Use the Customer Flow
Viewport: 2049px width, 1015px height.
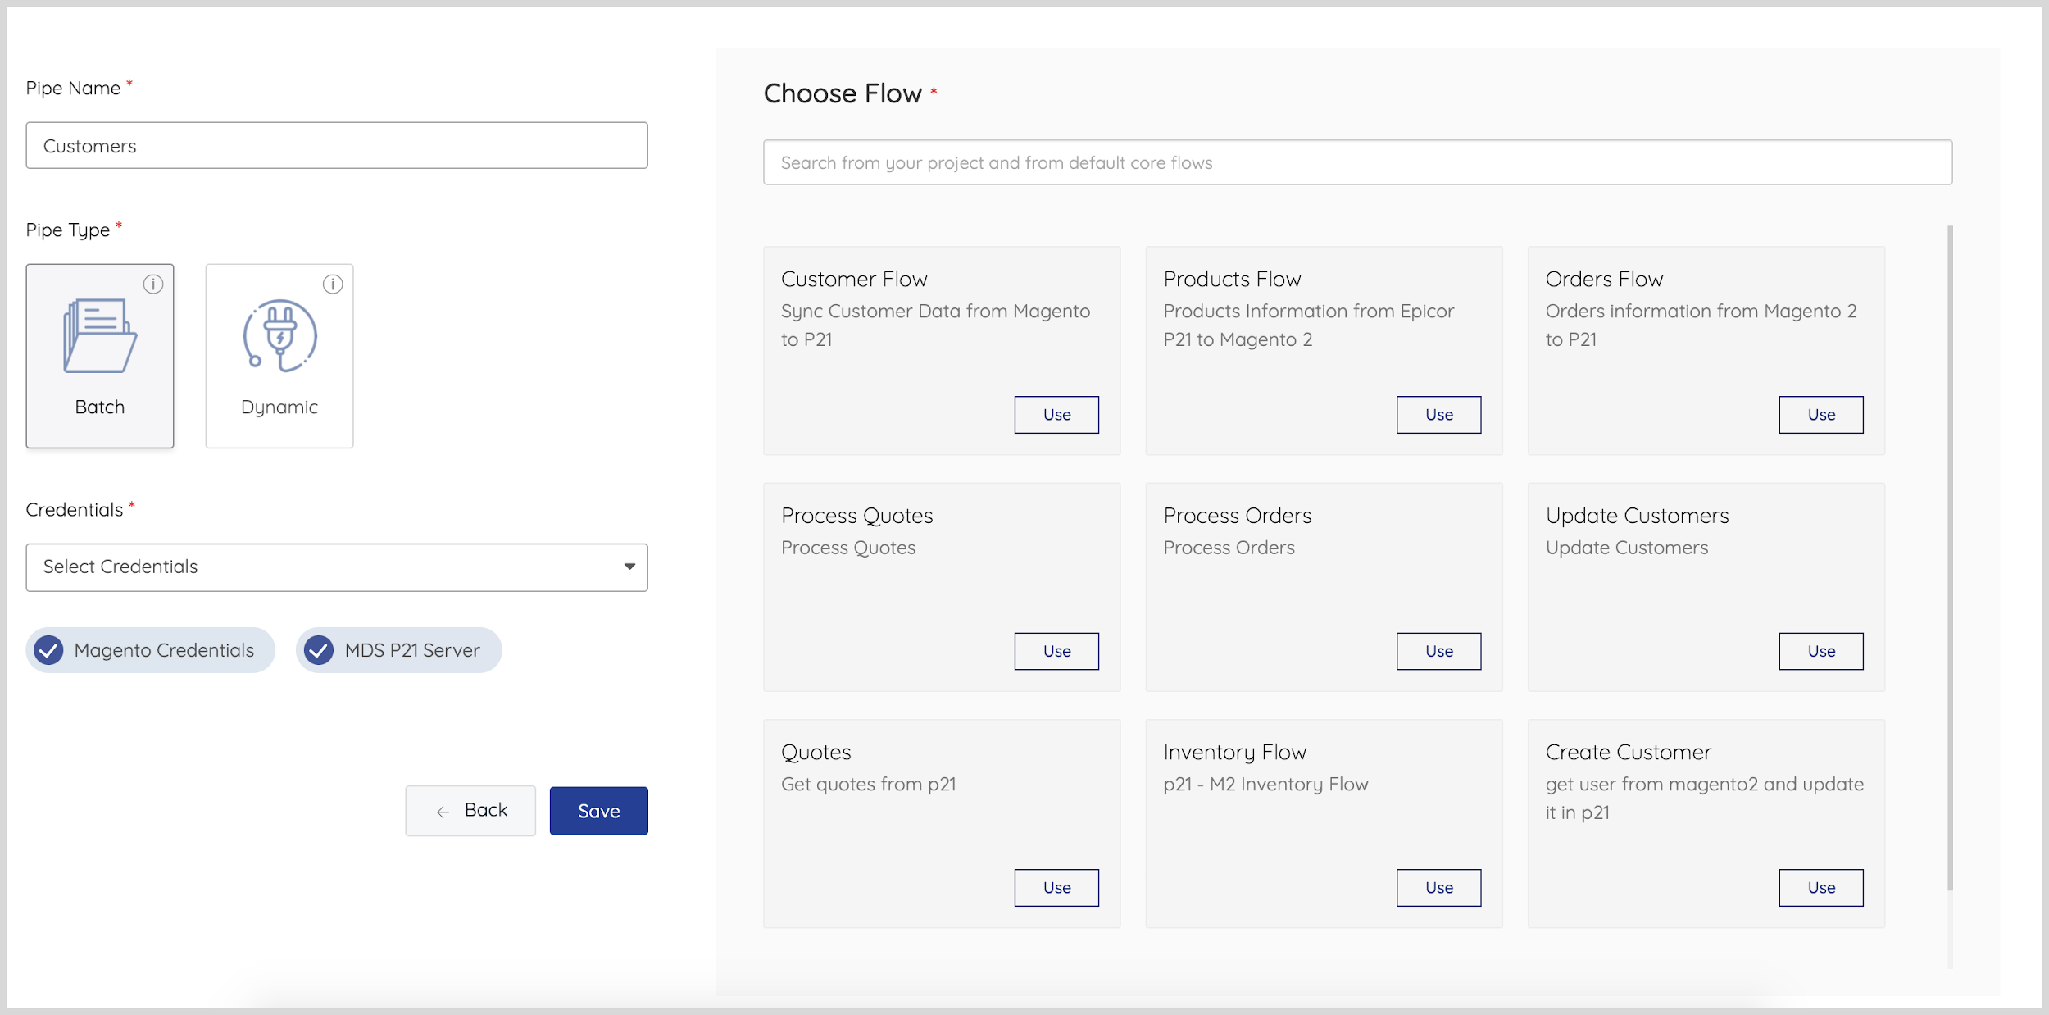1056,415
